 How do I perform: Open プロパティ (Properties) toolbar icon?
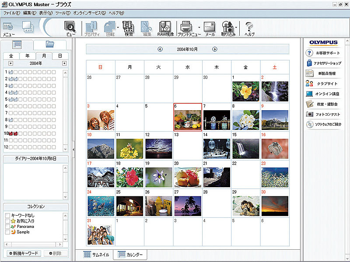[x=92, y=28]
